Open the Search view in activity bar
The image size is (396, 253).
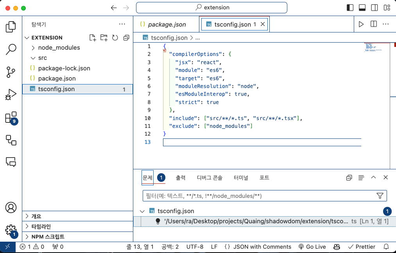(x=11, y=49)
